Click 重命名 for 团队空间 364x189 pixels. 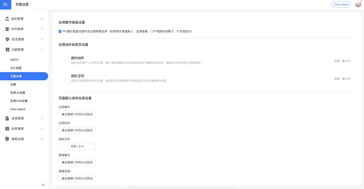tap(346, 79)
